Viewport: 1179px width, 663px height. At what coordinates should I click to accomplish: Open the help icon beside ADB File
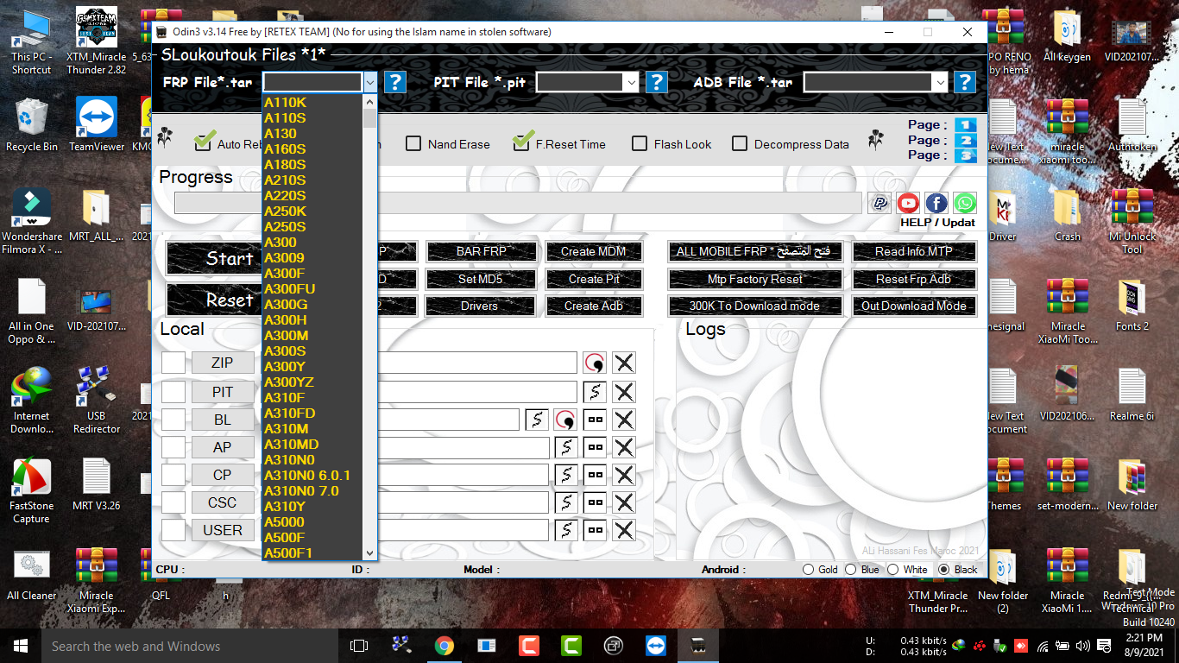(x=964, y=82)
